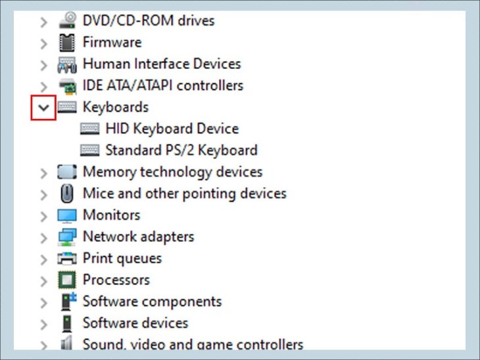Click the Processors chip icon
Image resolution: width=480 pixels, height=360 pixels.
pyautogui.click(x=66, y=281)
